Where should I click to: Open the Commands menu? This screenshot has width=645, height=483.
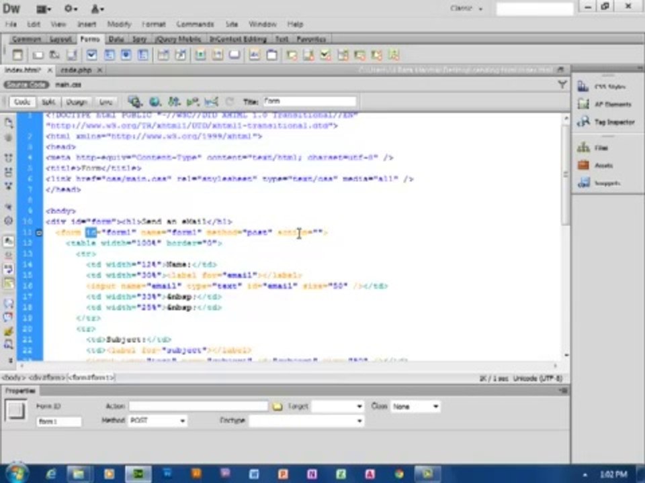pos(195,24)
